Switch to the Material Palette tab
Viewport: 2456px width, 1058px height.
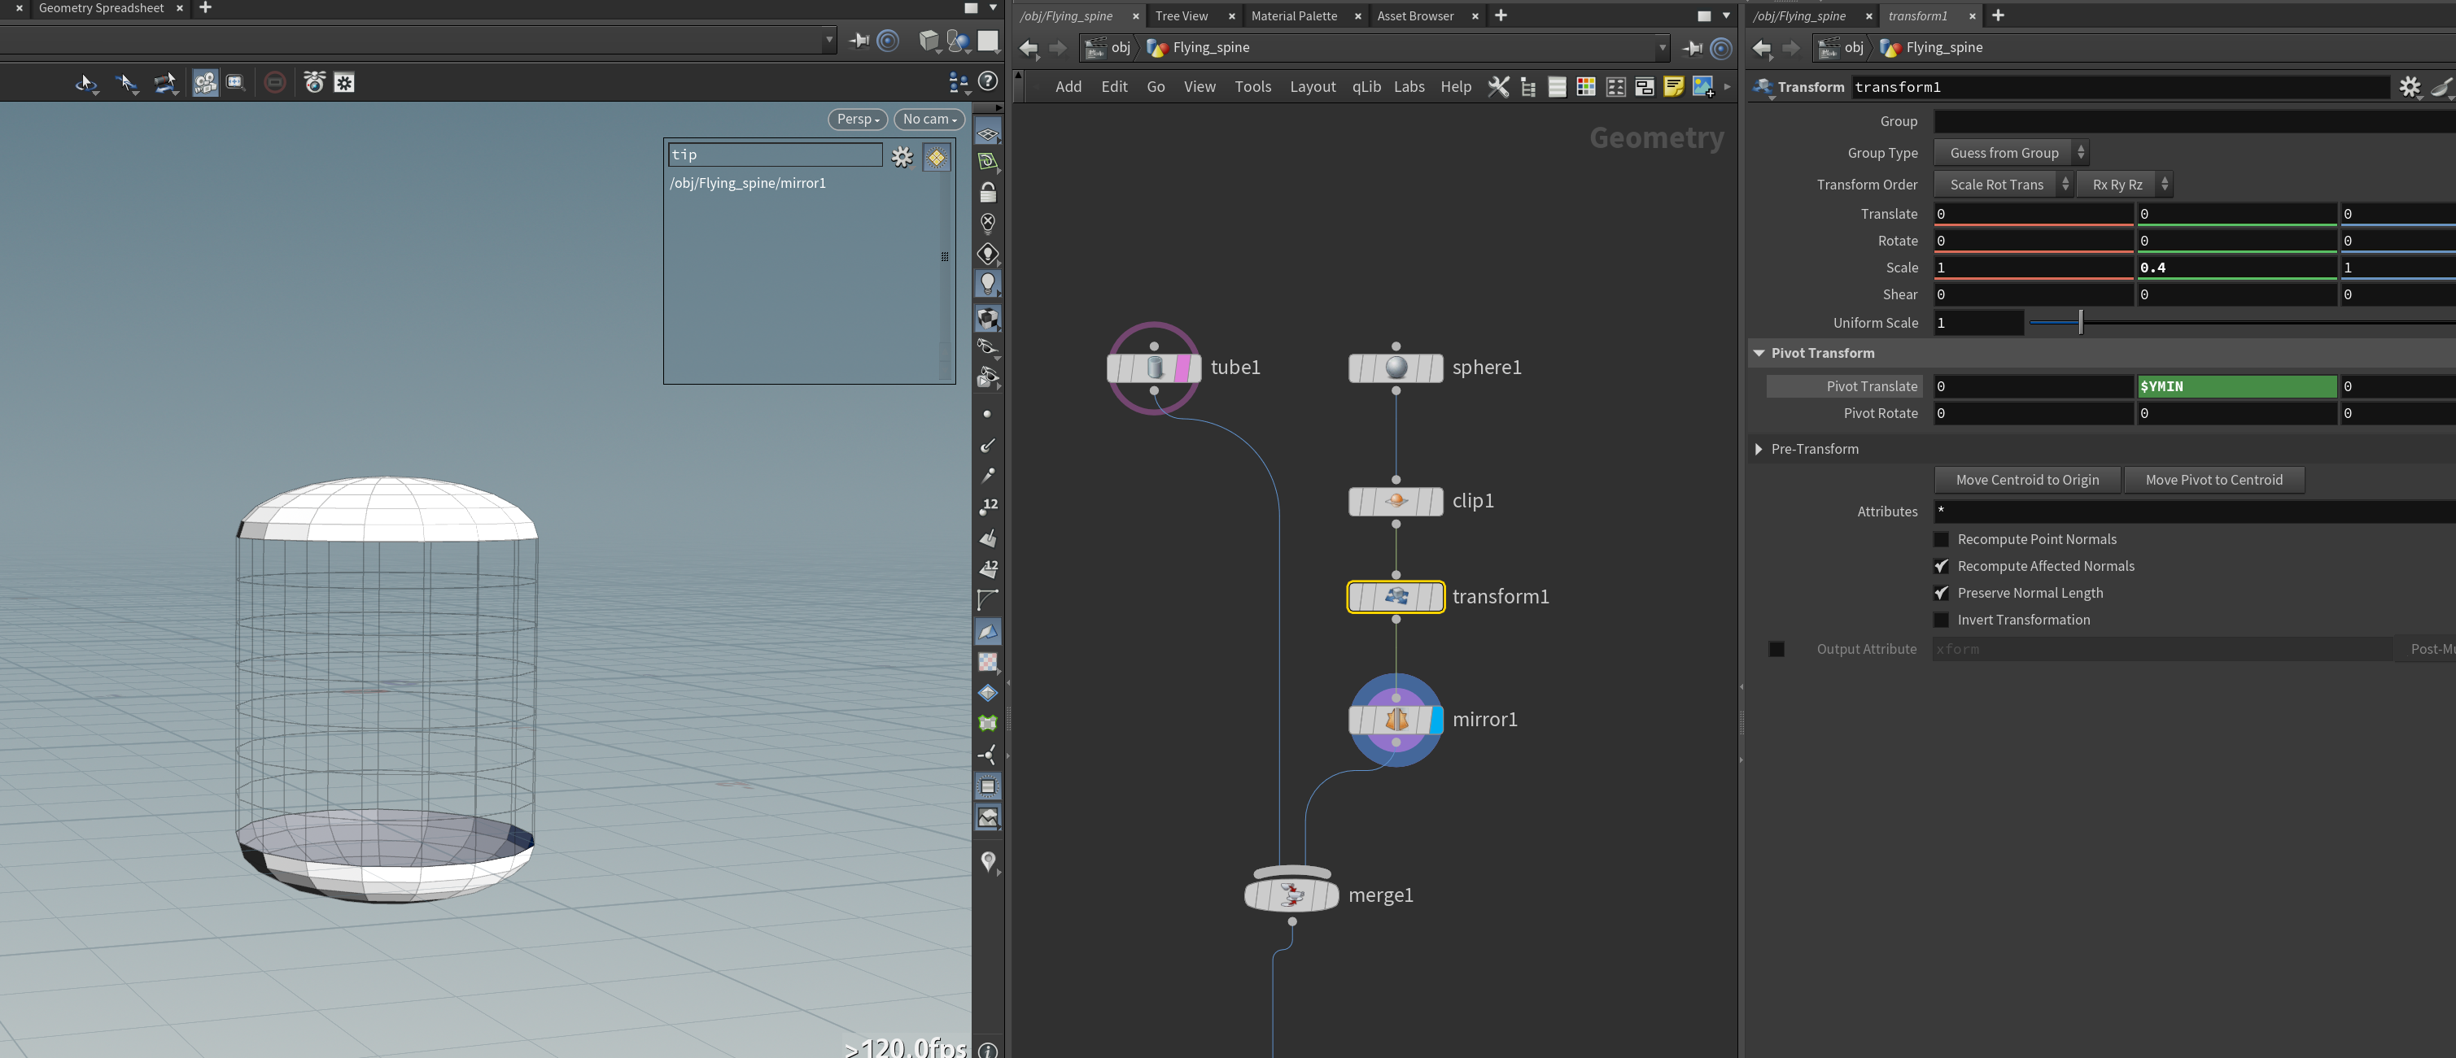click(1294, 16)
